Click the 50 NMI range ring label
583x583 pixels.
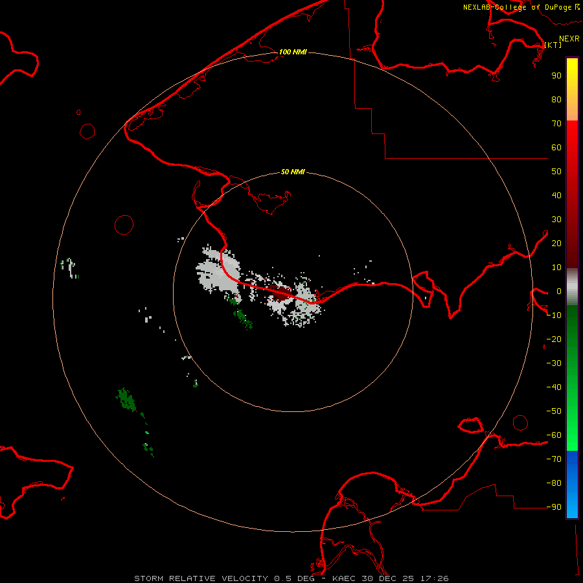pos(293,172)
